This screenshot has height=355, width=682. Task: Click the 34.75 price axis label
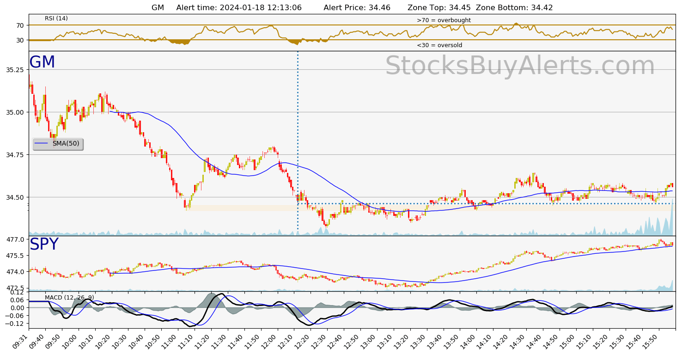(15, 155)
